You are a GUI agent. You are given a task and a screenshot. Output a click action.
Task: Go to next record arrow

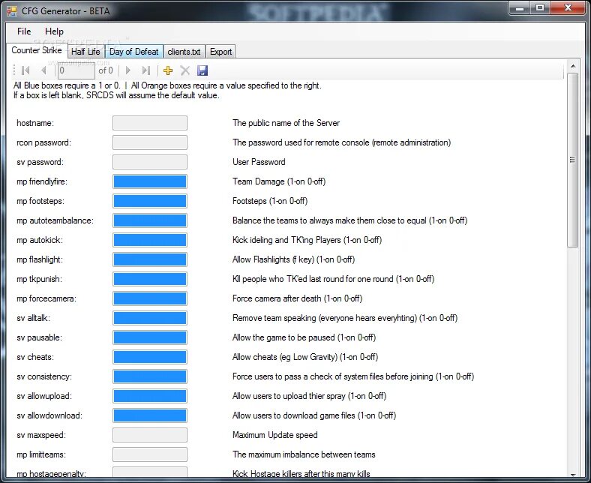128,70
